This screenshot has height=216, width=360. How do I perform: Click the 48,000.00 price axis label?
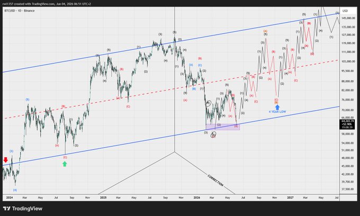(x=348, y=158)
